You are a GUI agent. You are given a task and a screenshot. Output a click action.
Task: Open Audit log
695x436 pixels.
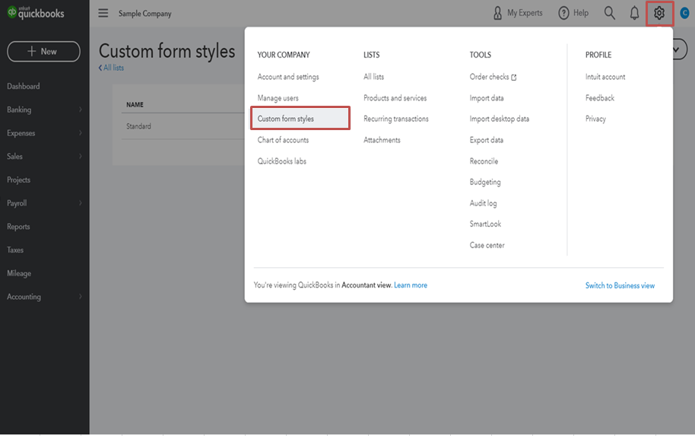tap(483, 203)
